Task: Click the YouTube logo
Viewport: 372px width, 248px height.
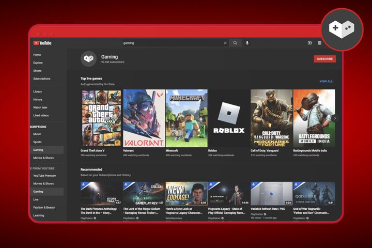Action: [42, 43]
